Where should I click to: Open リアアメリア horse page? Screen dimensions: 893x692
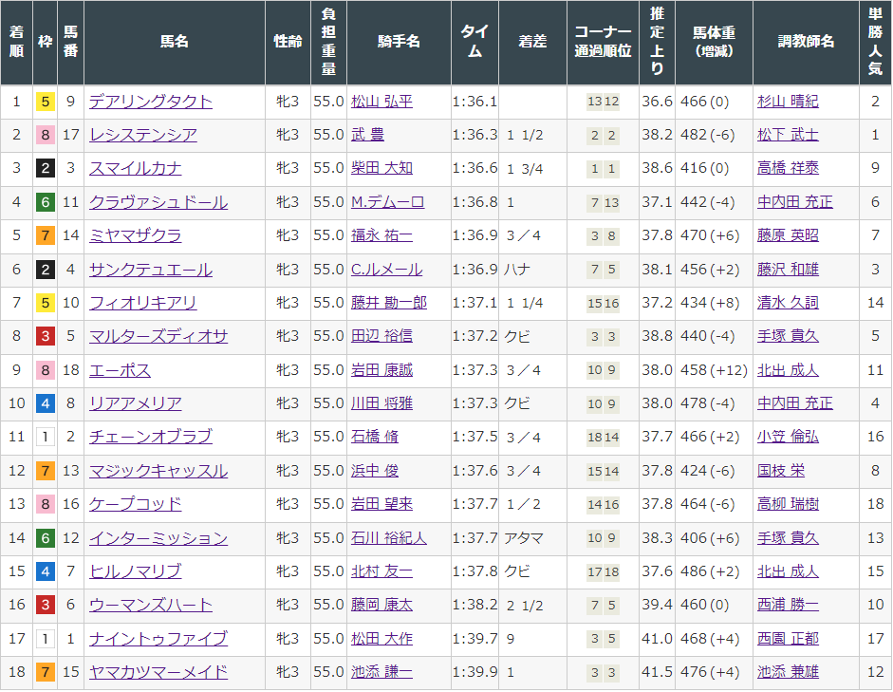(136, 403)
